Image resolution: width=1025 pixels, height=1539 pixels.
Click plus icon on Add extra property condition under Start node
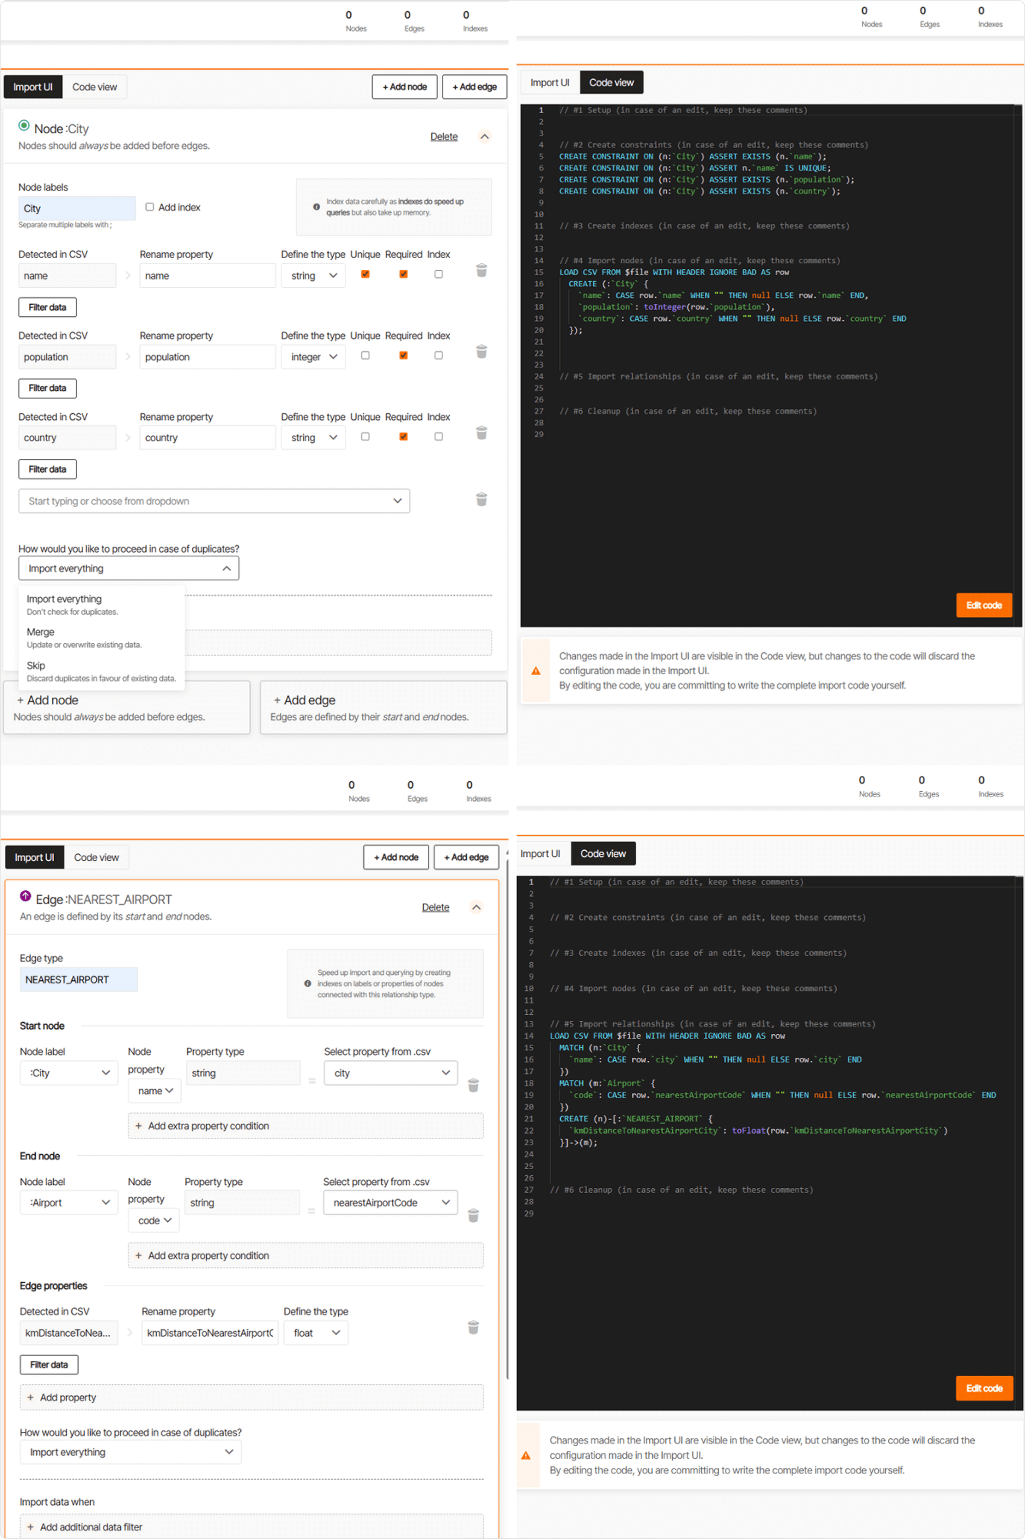coord(138,1126)
